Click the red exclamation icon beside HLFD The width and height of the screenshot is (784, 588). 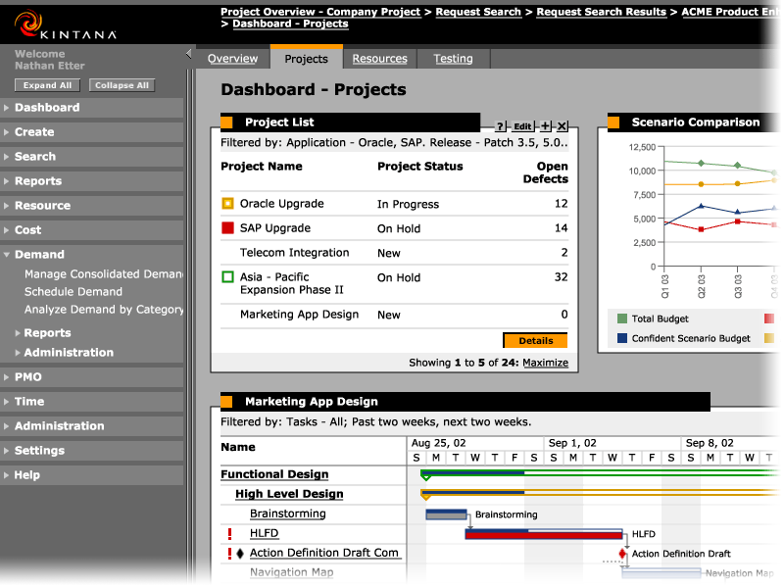(x=229, y=534)
